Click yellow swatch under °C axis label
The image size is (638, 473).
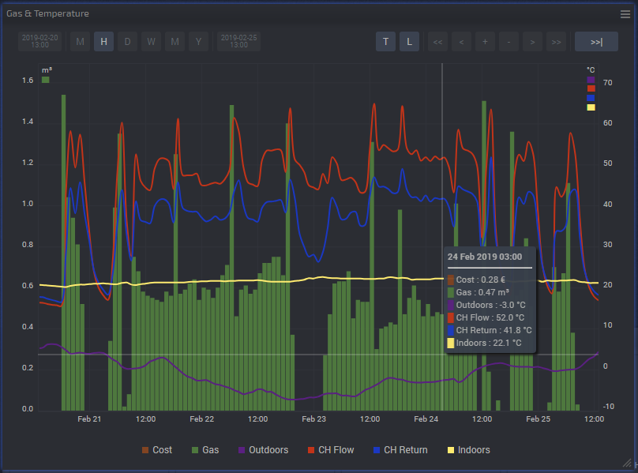[x=591, y=107]
